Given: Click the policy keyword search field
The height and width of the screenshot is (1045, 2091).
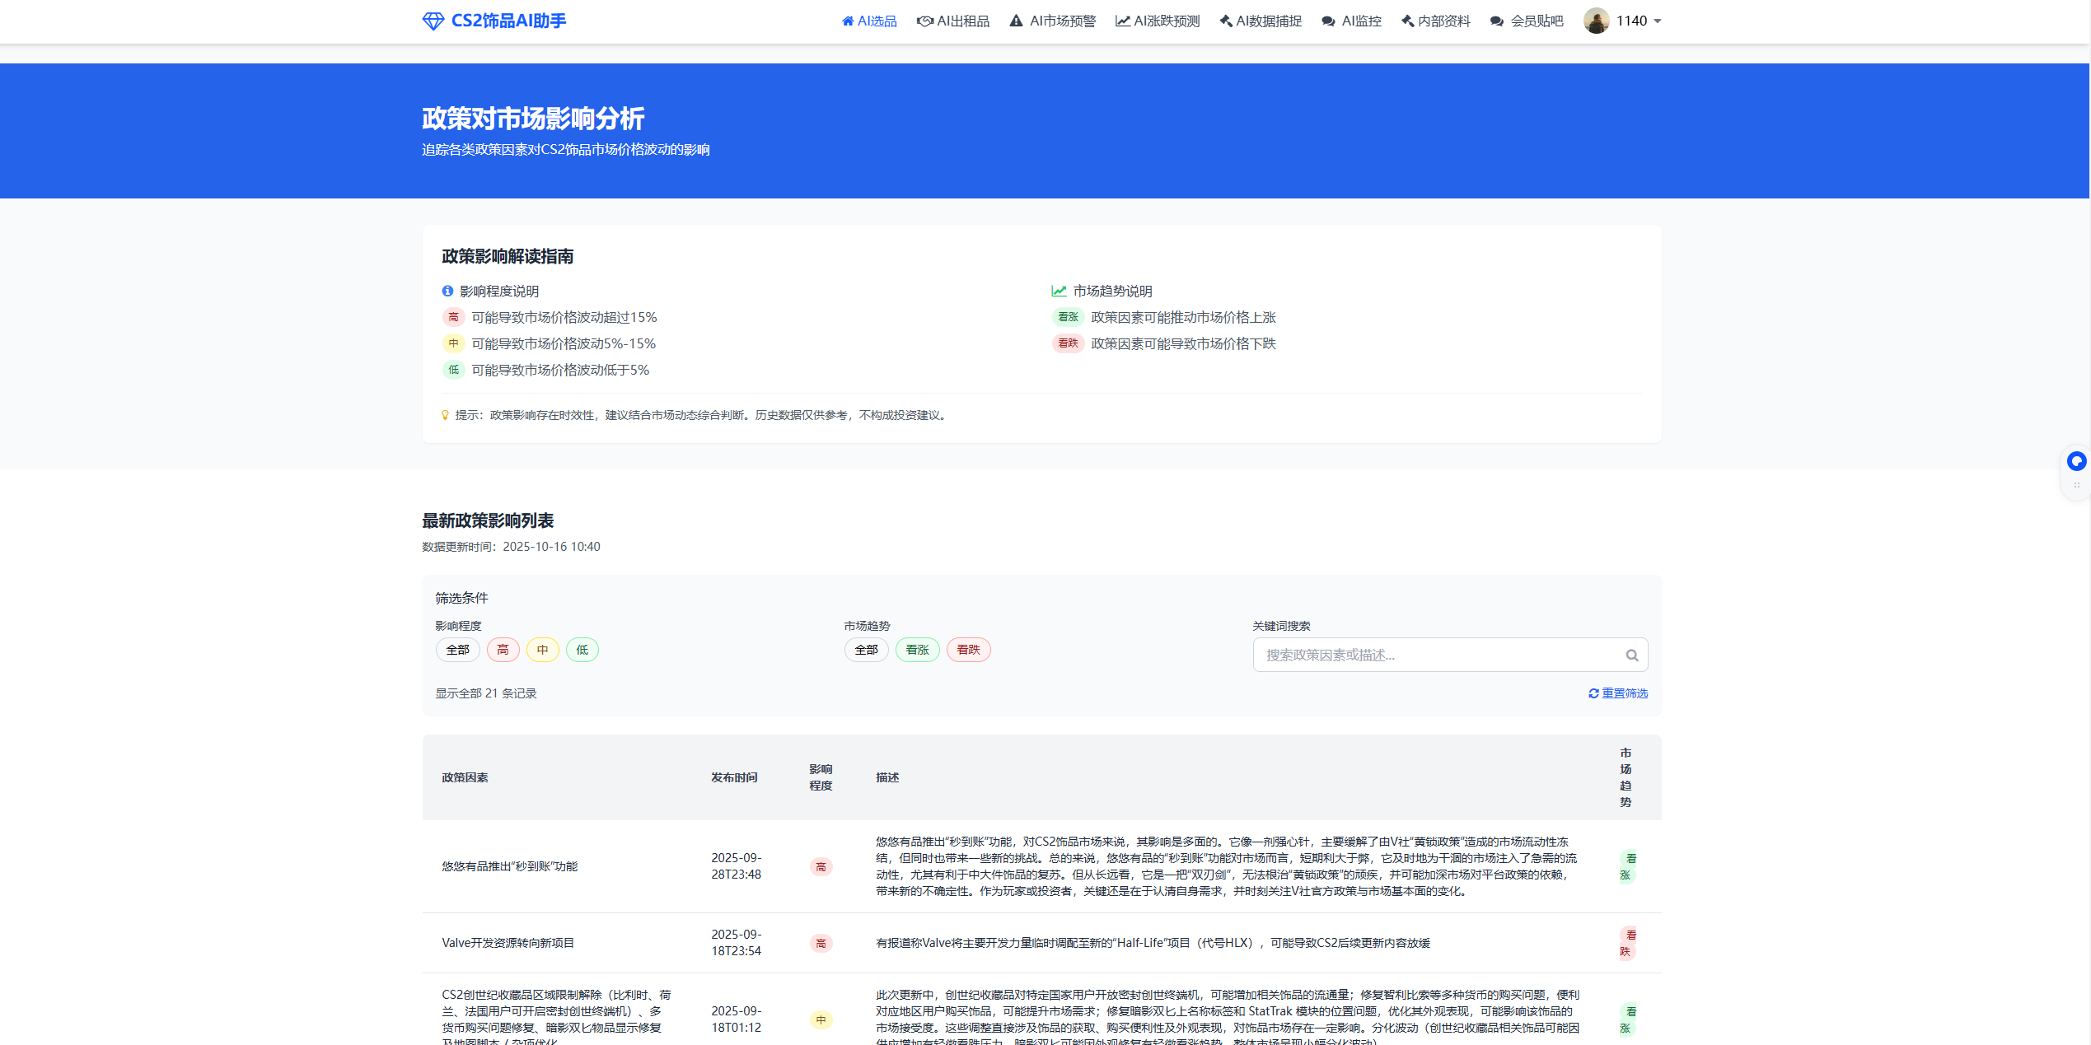Looking at the screenshot, I should pos(1442,655).
